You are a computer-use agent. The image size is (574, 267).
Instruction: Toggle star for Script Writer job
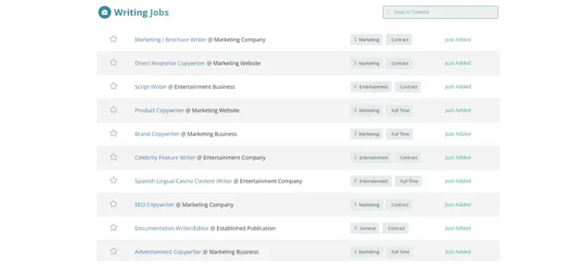pyautogui.click(x=113, y=86)
